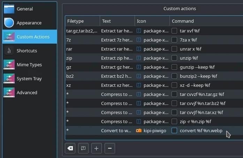Screen dimensions: 243x158
Task: Sort by the Filetype column header
Action: pyautogui.click(x=82, y=21)
